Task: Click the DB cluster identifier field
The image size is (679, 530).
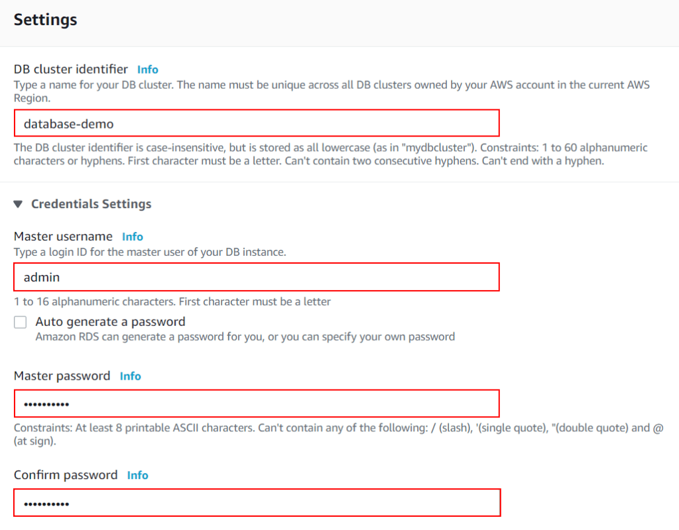Action: (257, 123)
